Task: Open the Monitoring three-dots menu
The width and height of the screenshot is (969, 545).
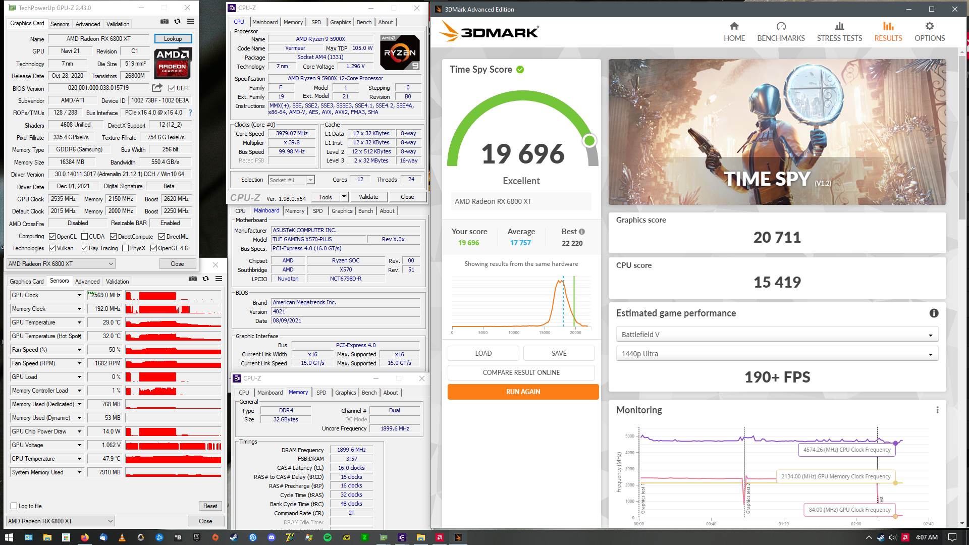Action: coord(937,410)
